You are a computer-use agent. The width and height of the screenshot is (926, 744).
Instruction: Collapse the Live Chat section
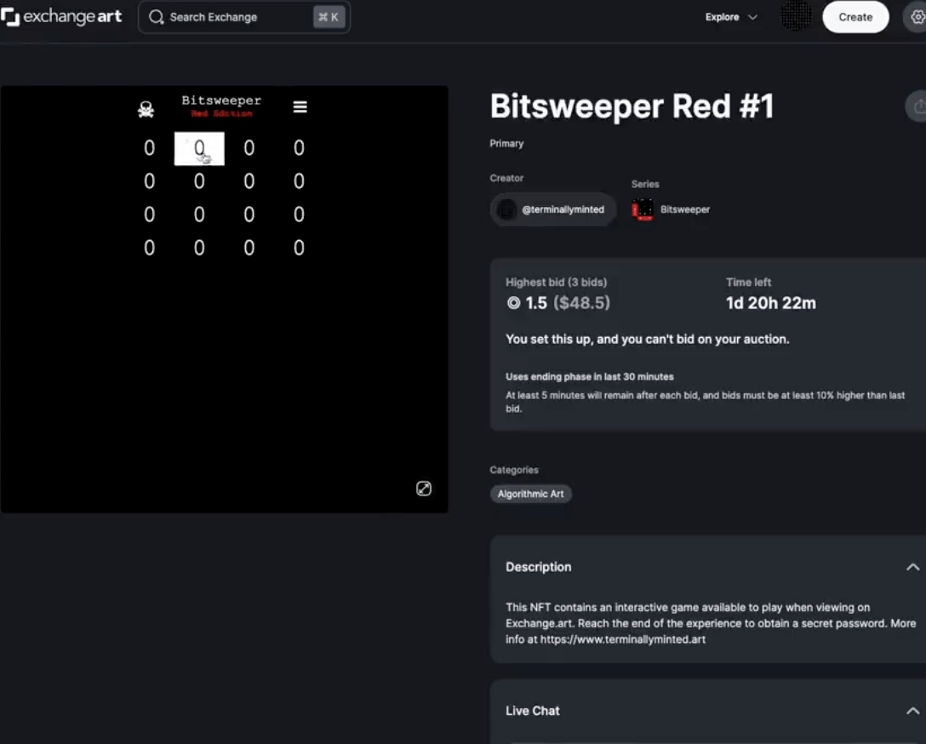(912, 711)
